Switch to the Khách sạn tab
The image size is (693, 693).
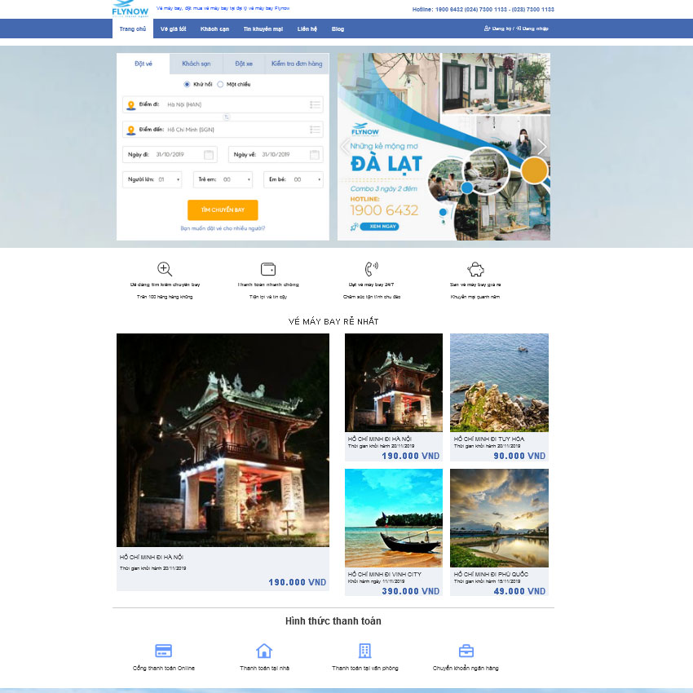[196, 64]
